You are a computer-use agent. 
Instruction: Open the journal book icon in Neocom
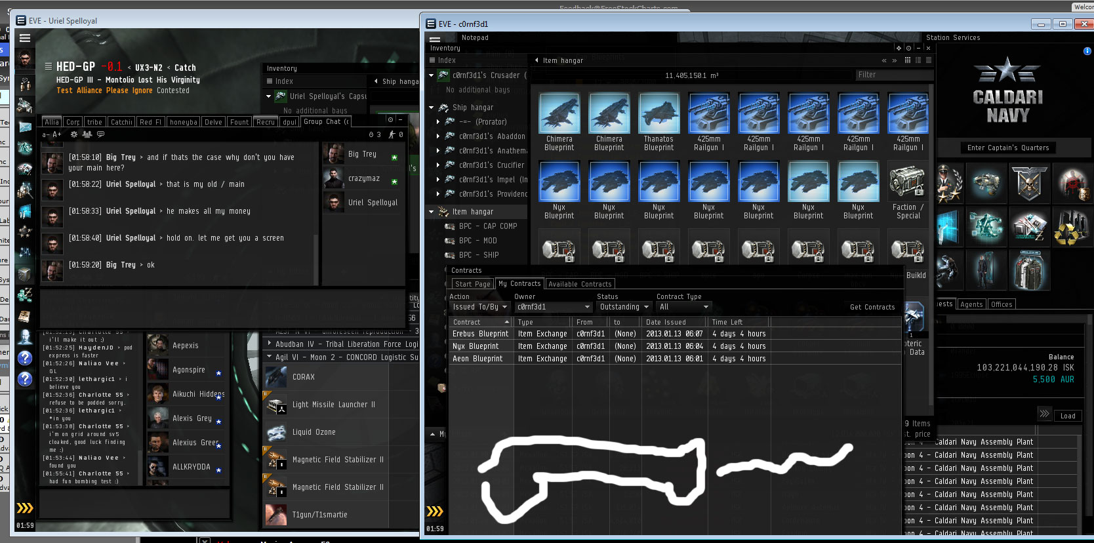[x=25, y=316]
